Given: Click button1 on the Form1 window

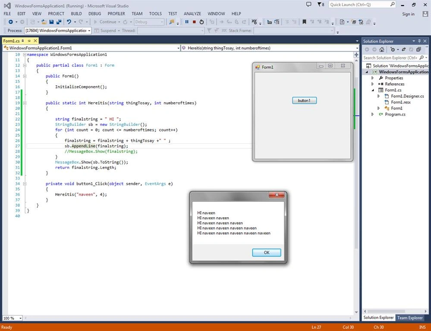Looking at the screenshot, I should 304,100.
